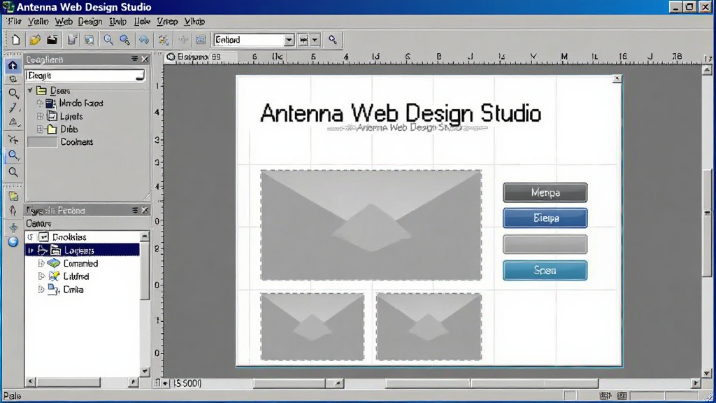Click the black folder icon in toolbar
This screenshot has width=716, height=403.
click(x=52, y=40)
